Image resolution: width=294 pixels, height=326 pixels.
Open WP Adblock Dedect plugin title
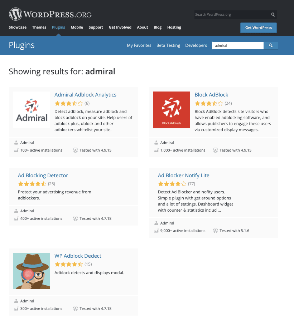coord(78,256)
